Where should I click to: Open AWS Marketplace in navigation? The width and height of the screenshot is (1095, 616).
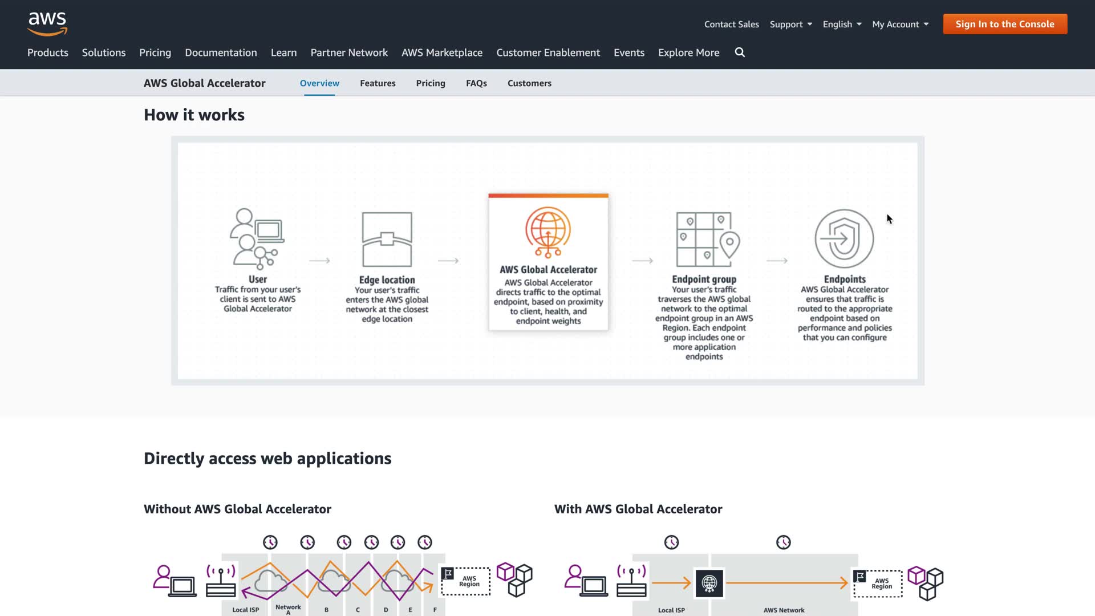click(442, 52)
